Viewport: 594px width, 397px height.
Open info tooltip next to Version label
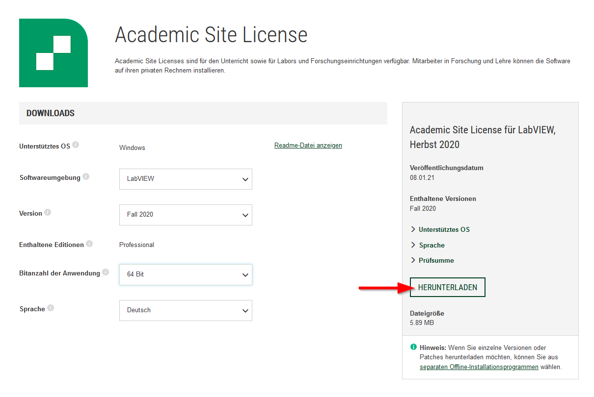(x=48, y=212)
